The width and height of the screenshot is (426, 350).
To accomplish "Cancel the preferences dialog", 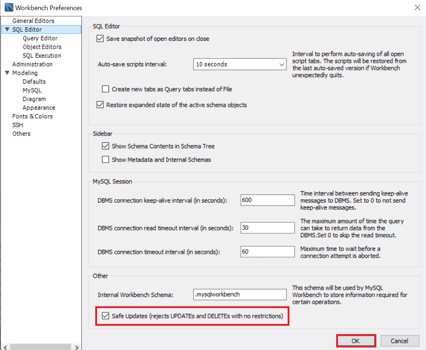I will 400,341.
